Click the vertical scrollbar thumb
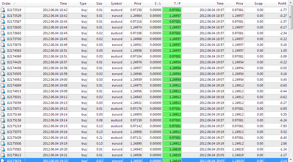The width and height of the screenshot is (293, 162). point(291,17)
